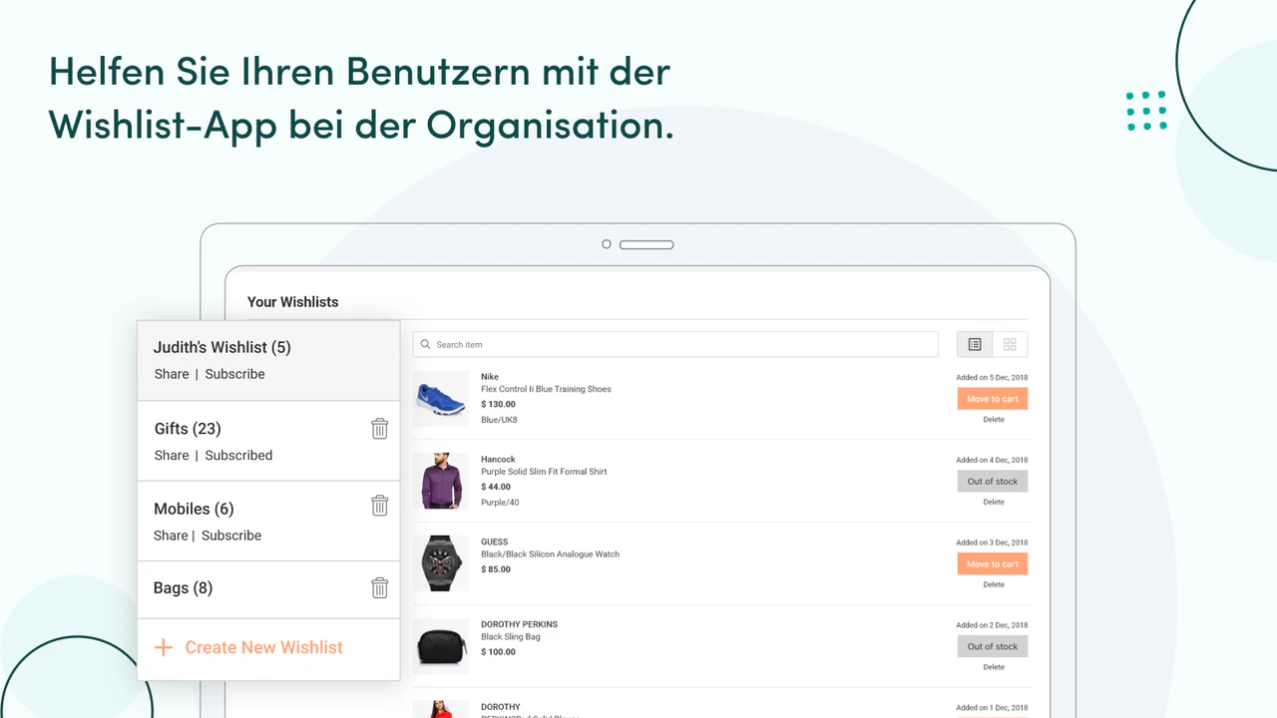Click the Hancock brand name

coord(496,460)
